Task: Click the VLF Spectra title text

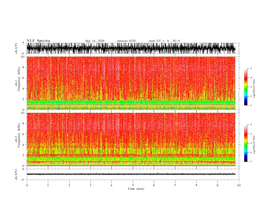Action: pos(38,41)
